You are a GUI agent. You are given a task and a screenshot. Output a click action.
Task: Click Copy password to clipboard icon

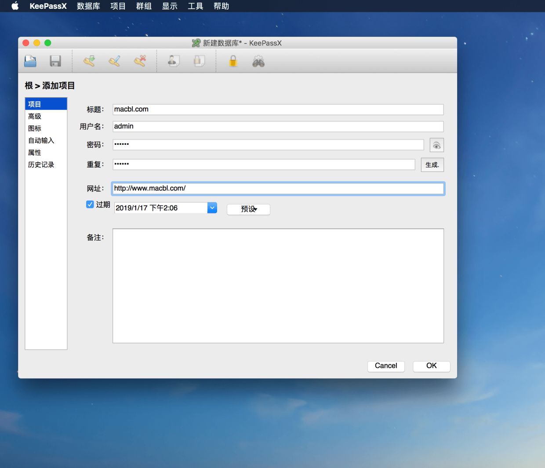[200, 61]
